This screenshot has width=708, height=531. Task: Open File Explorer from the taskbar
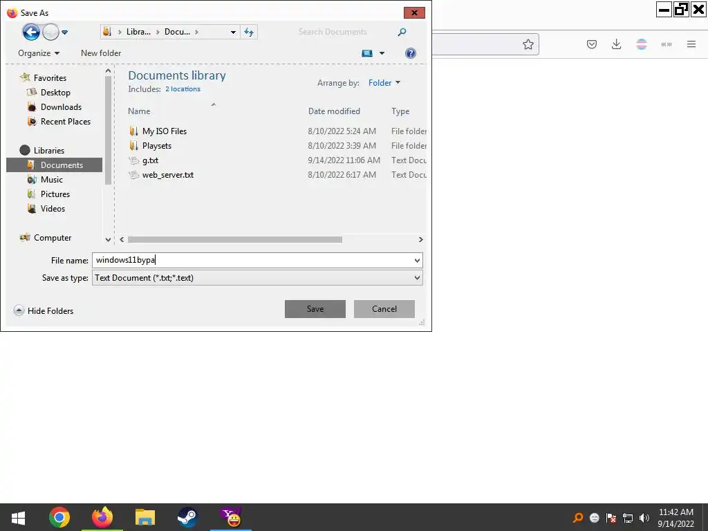pos(145,517)
